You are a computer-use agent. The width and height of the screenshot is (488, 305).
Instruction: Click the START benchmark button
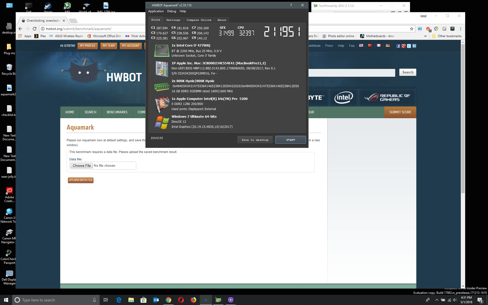click(291, 140)
